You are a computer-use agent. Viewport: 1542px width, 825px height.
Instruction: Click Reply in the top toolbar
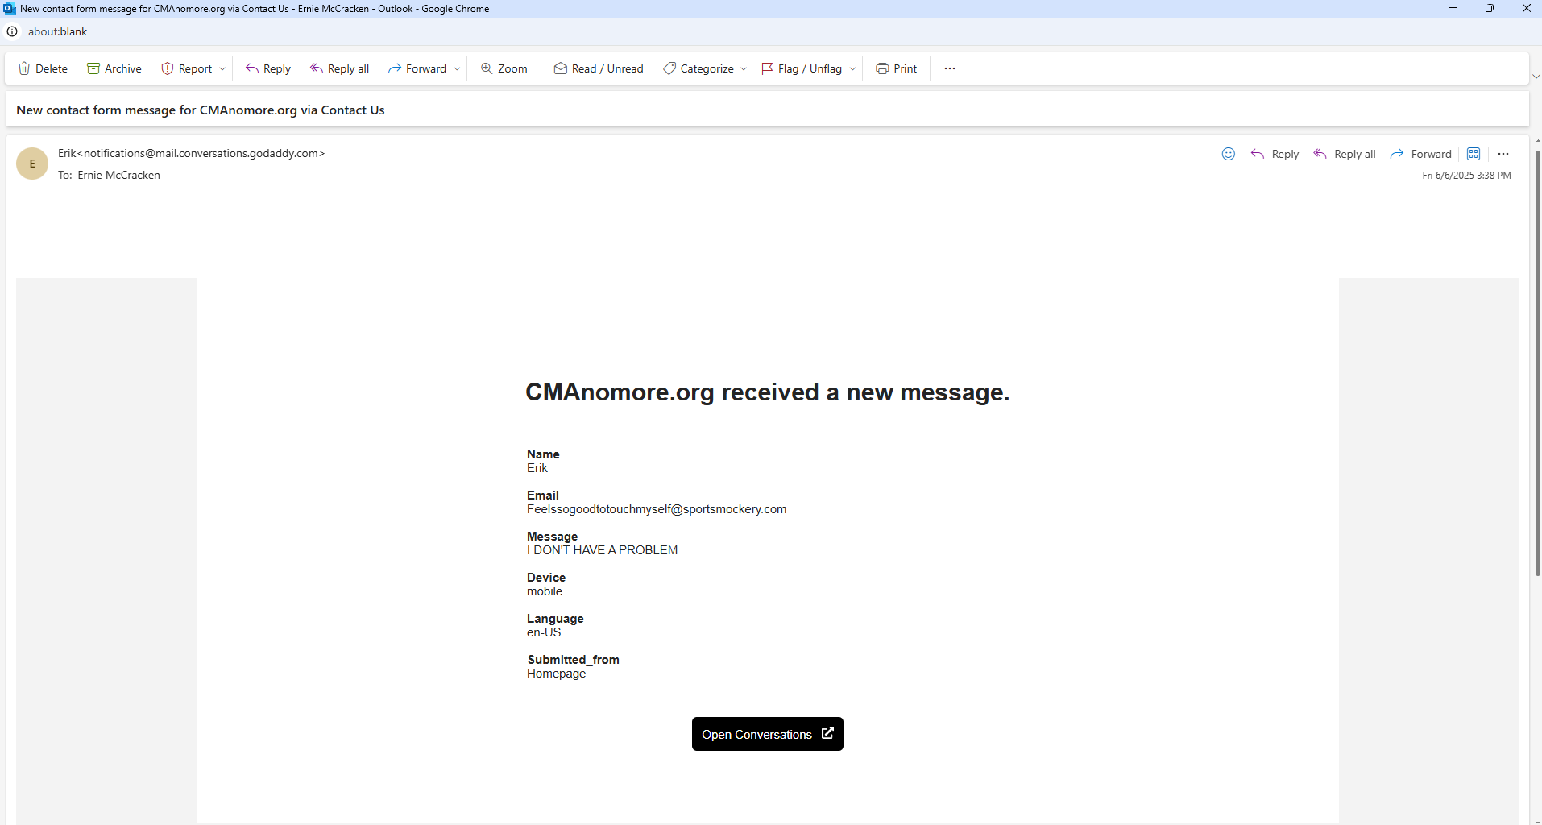268,68
